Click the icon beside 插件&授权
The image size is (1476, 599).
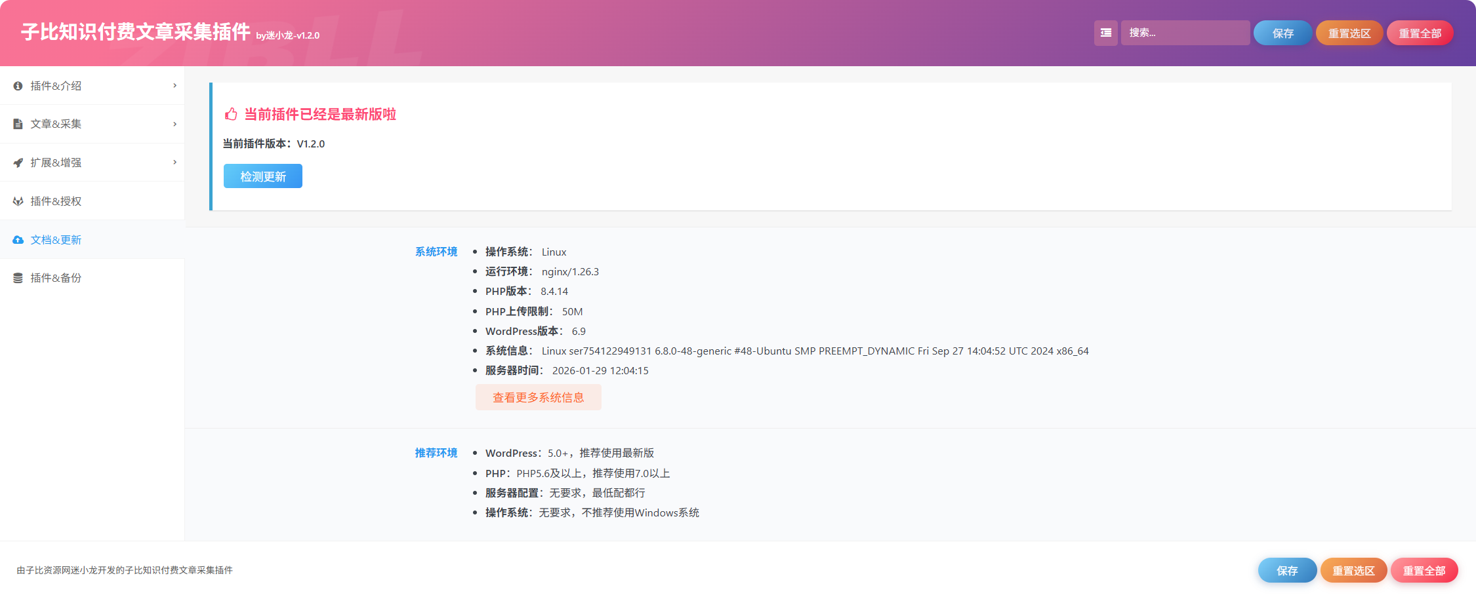click(18, 201)
